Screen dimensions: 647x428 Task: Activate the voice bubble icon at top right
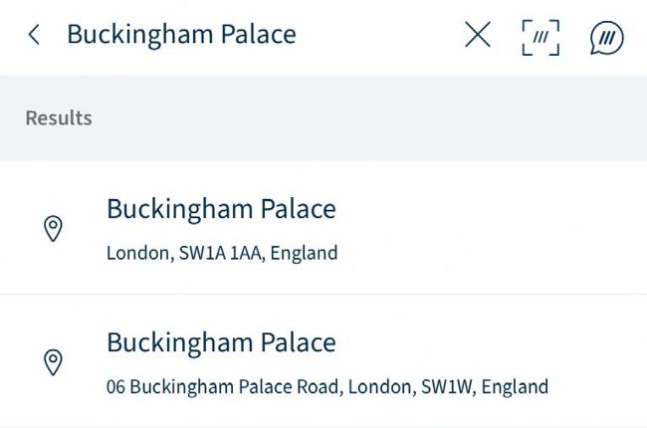point(606,37)
